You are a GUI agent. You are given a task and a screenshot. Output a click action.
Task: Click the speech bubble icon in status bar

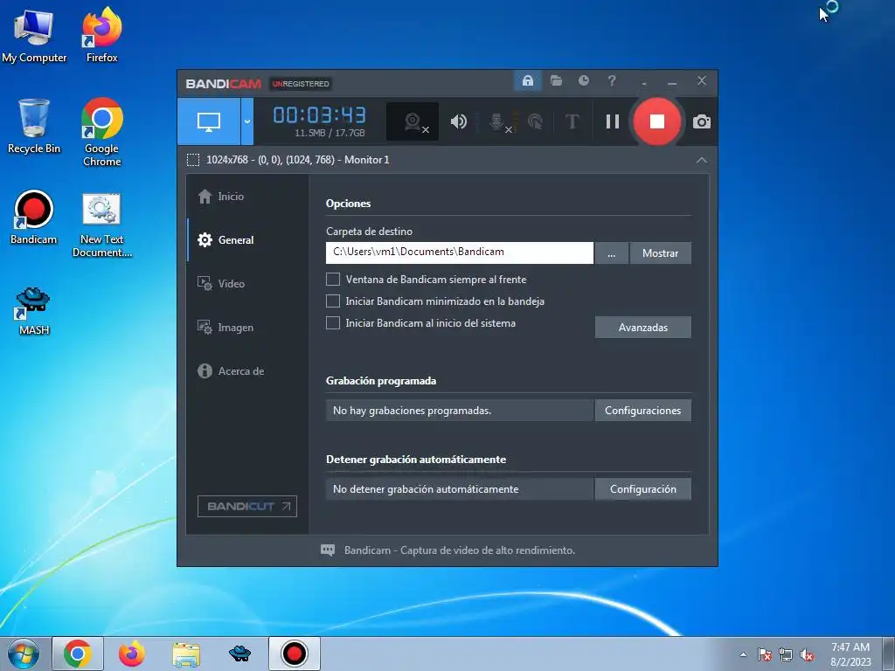point(328,550)
